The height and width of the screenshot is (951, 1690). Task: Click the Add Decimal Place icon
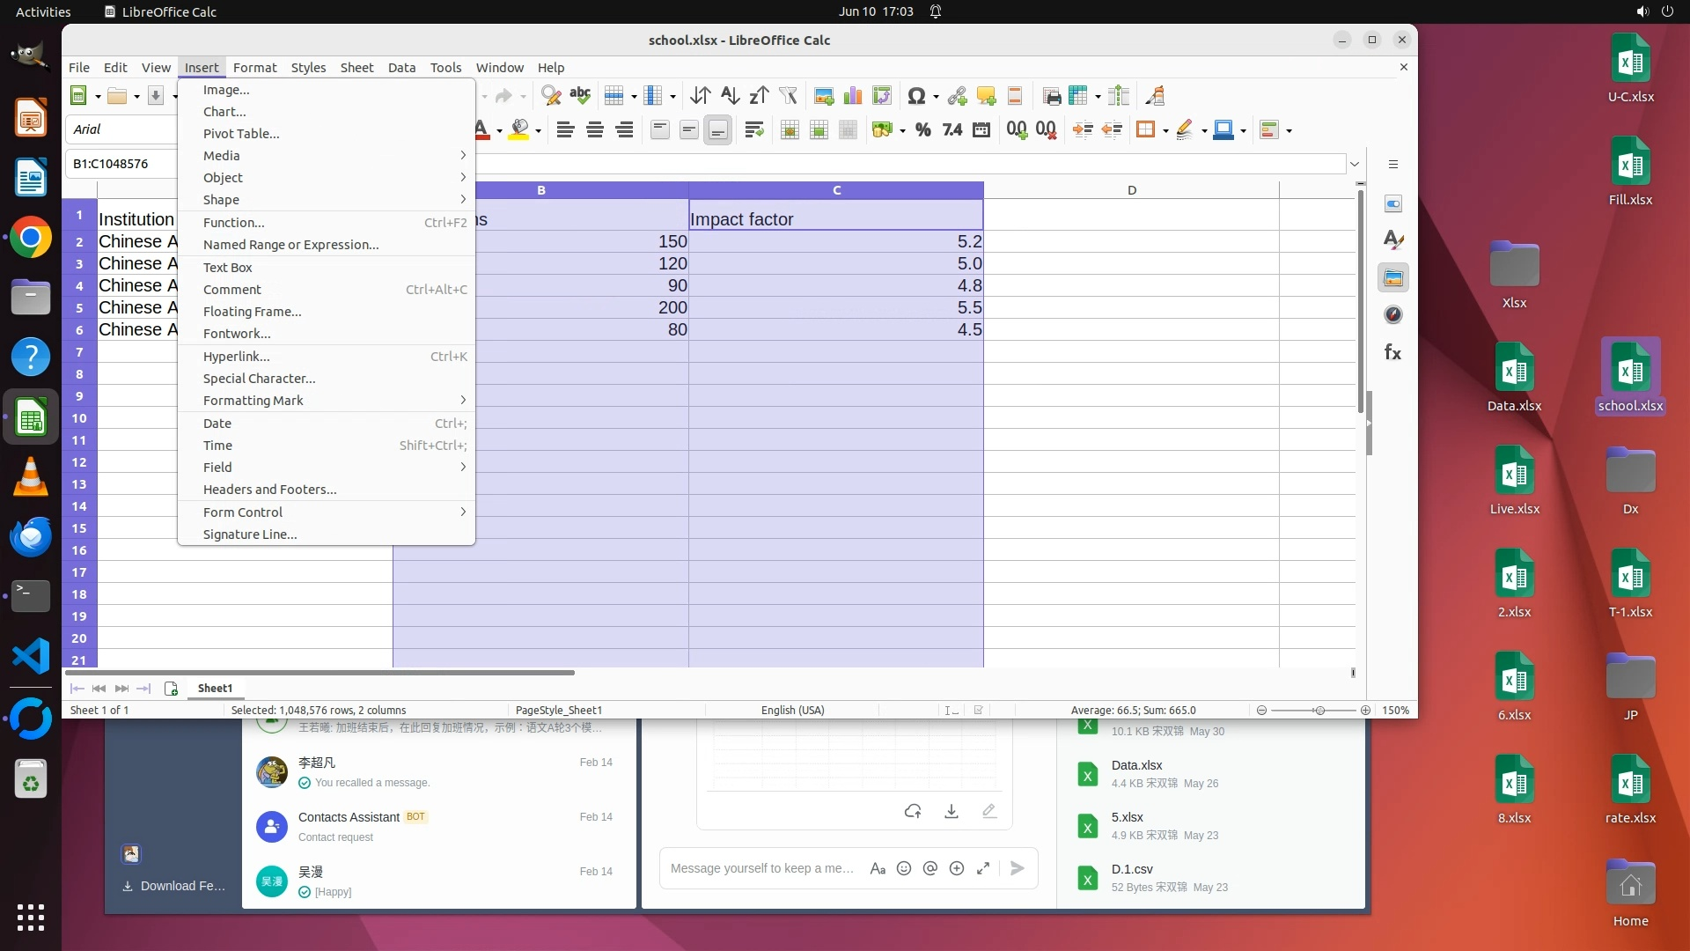(1017, 130)
